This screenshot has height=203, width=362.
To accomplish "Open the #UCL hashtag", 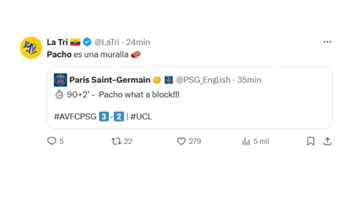I will point(141,117).
